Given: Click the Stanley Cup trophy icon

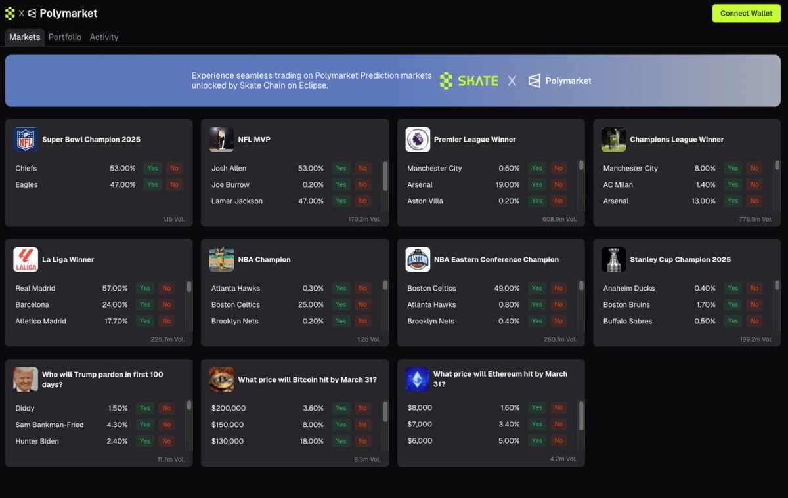Looking at the screenshot, I should click(614, 259).
